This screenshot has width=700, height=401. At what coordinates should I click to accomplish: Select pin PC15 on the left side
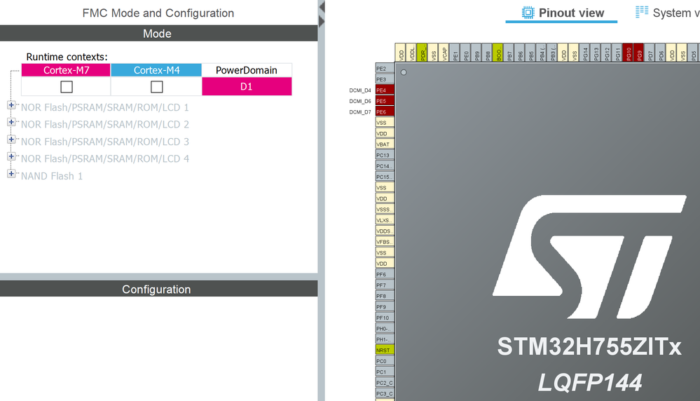point(385,177)
